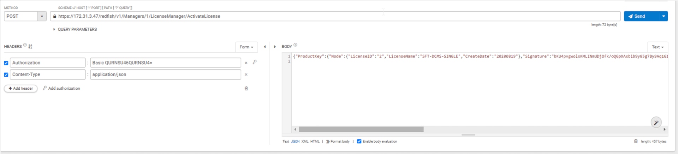The image size is (678, 154).
Task: Edit the Content-Type header name
Action: [x=48, y=75]
